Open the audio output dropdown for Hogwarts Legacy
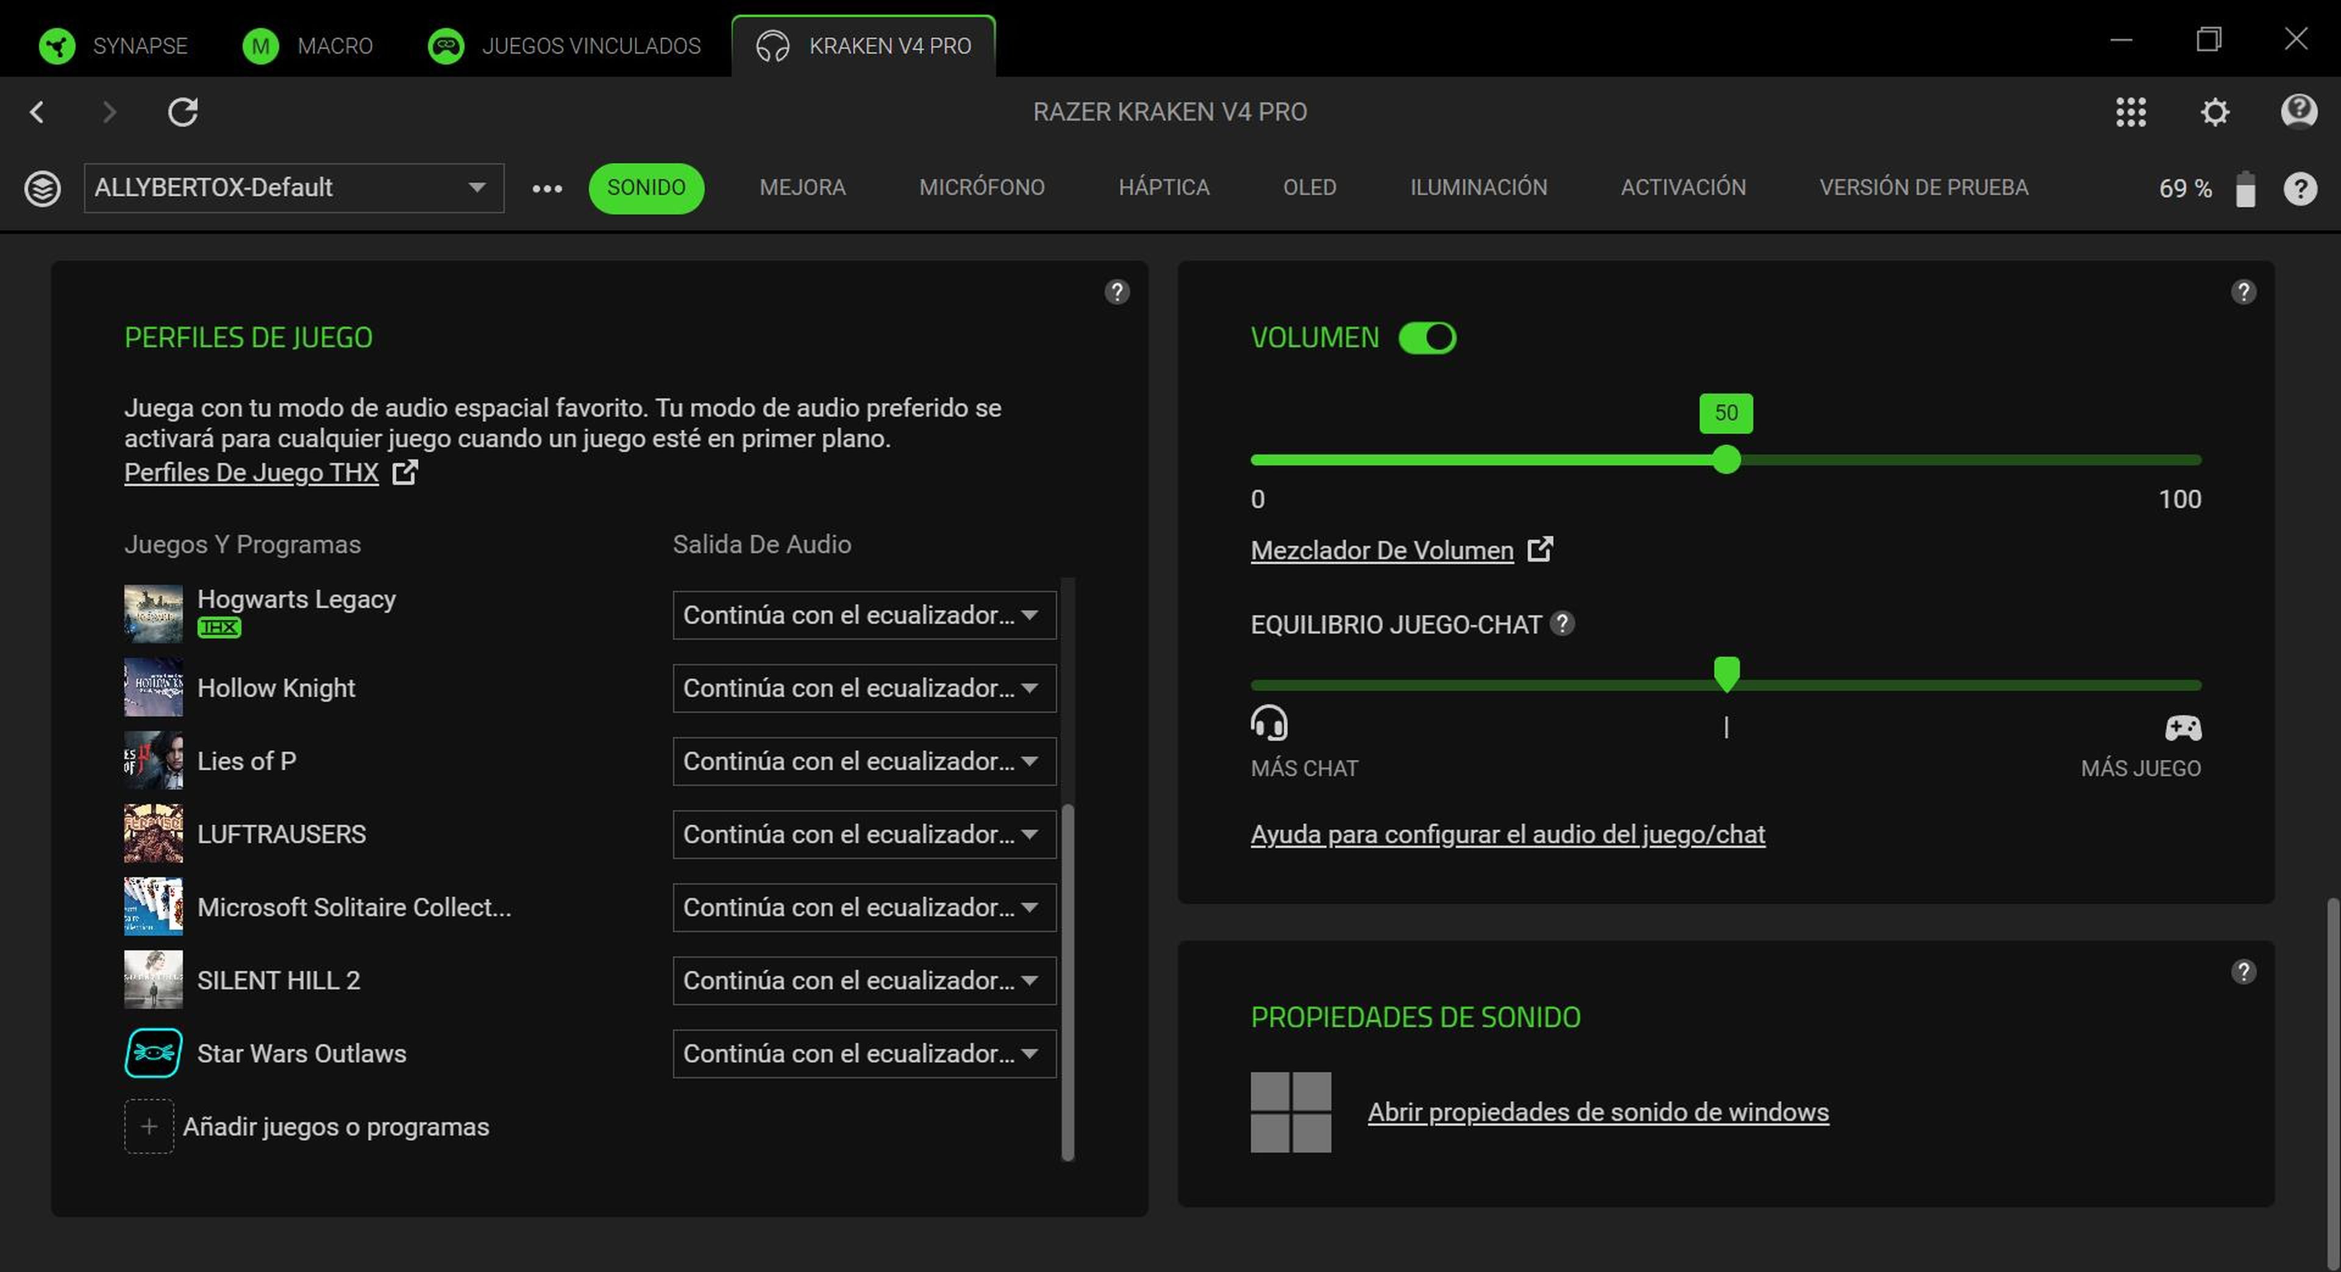 pos(863,615)
